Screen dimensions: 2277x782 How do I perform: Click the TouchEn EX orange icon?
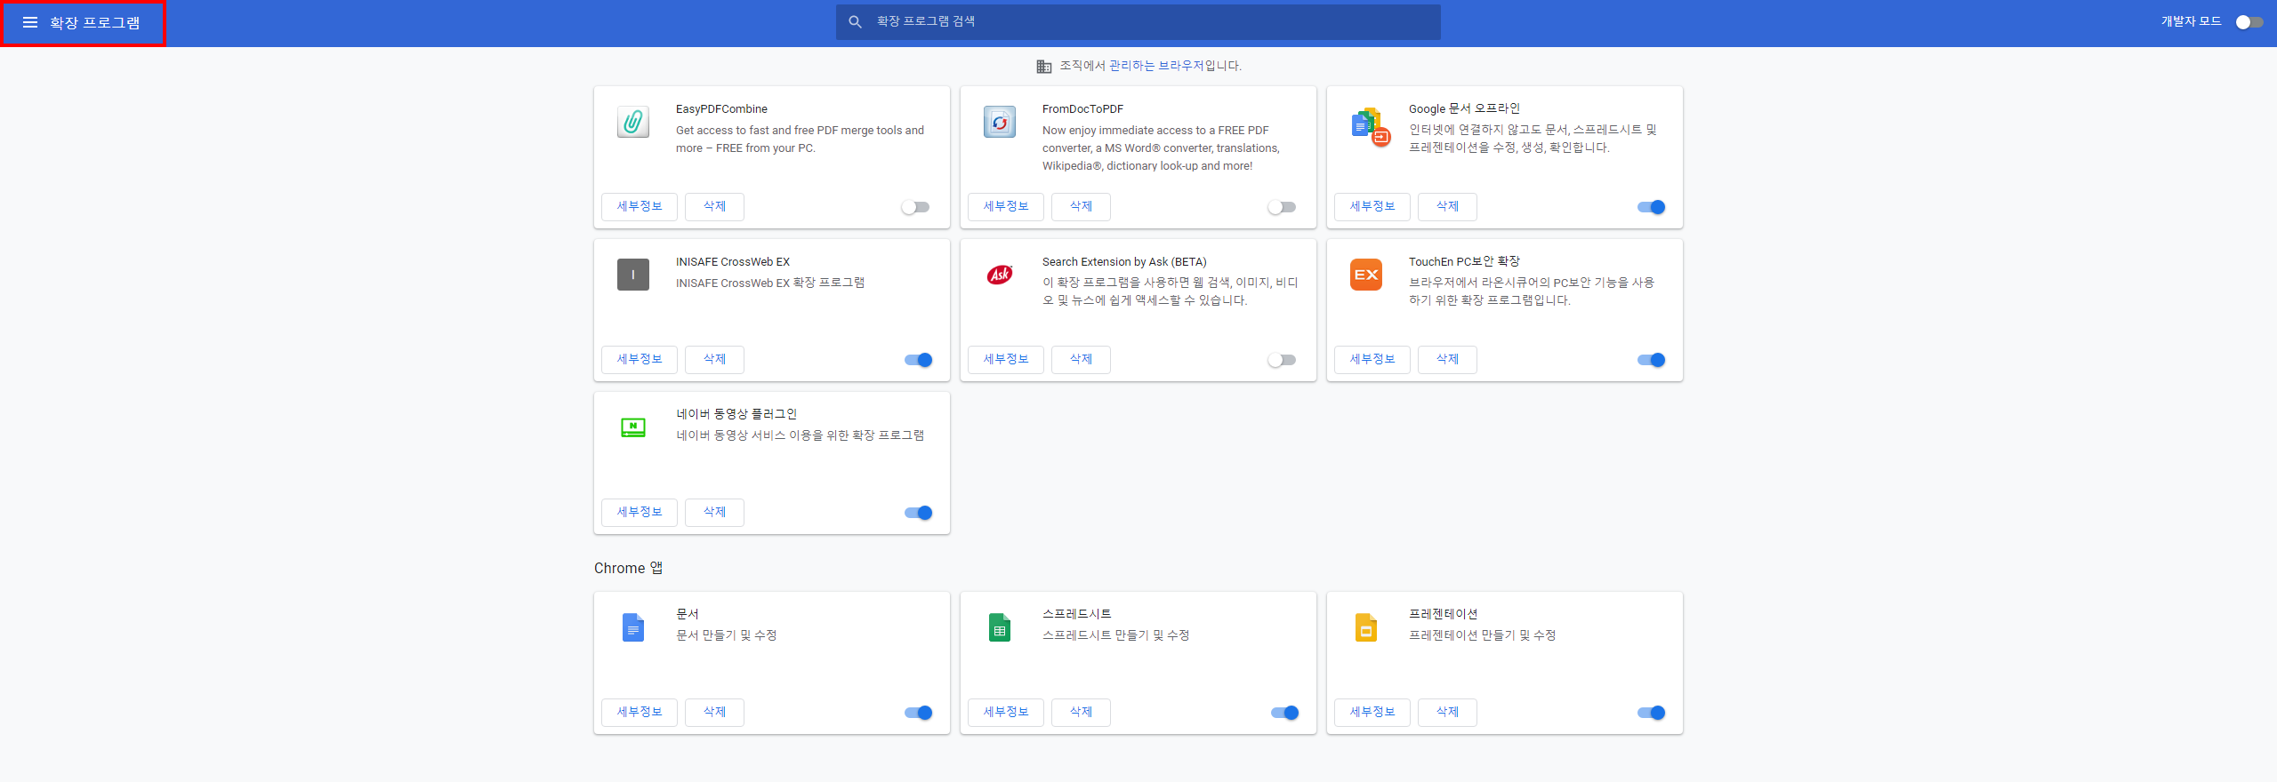pos(1366,275)
